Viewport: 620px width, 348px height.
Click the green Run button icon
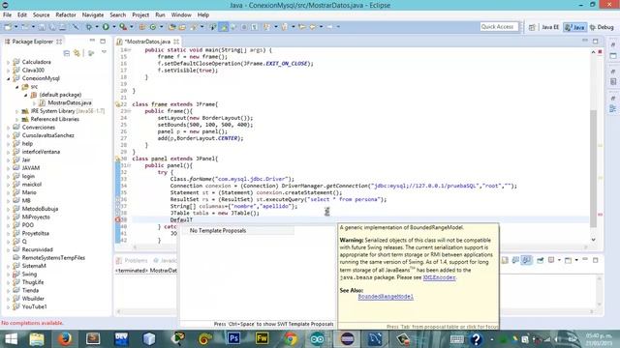[106, 27]
